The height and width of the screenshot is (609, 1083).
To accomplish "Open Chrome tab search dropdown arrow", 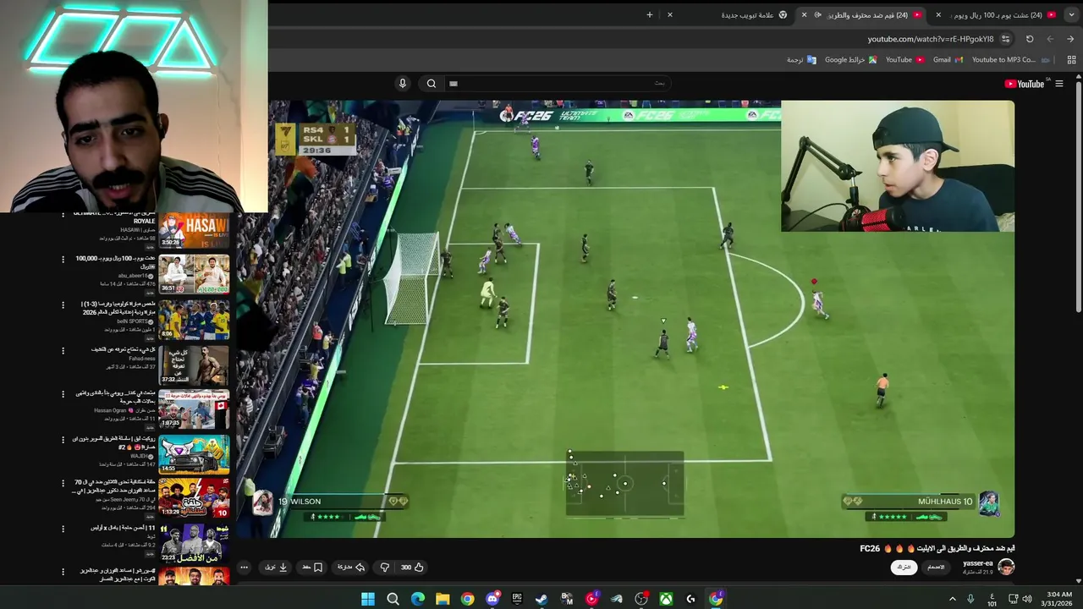I will tap(1072, 14).
